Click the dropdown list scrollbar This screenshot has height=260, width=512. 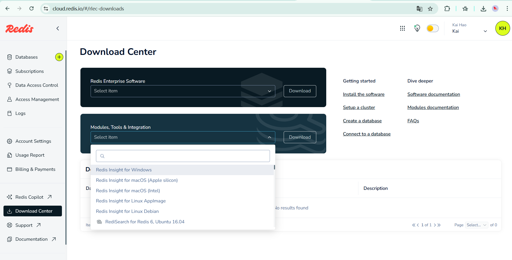pos(274,167)
